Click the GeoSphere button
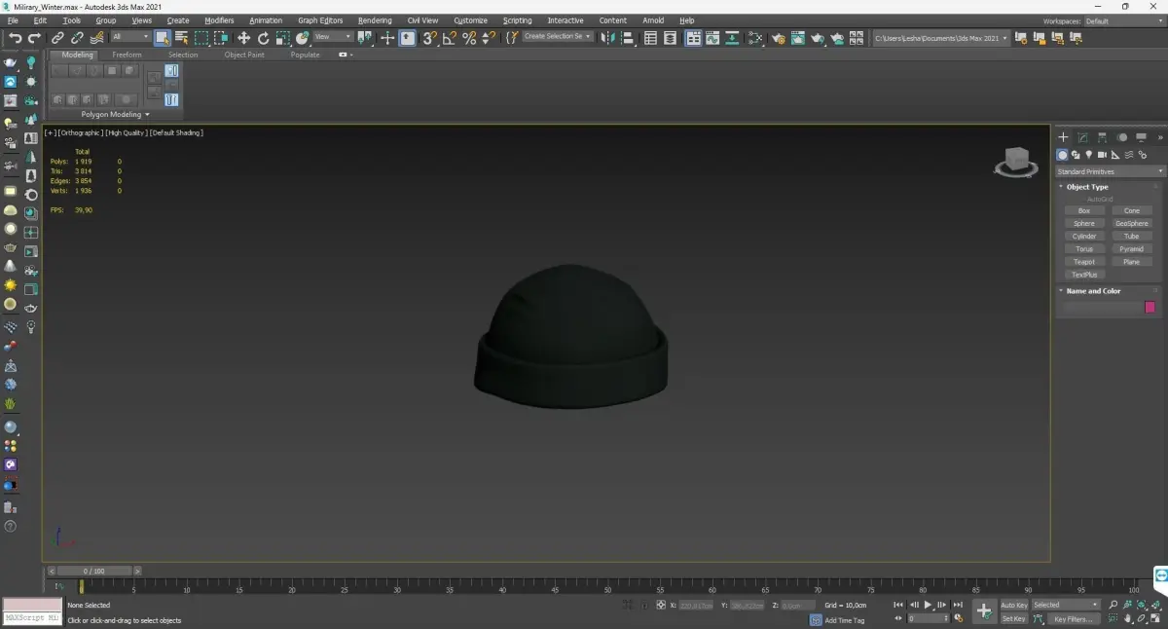The height and width of the screenshot is (629, 1168). click(x=1132, y=223)
